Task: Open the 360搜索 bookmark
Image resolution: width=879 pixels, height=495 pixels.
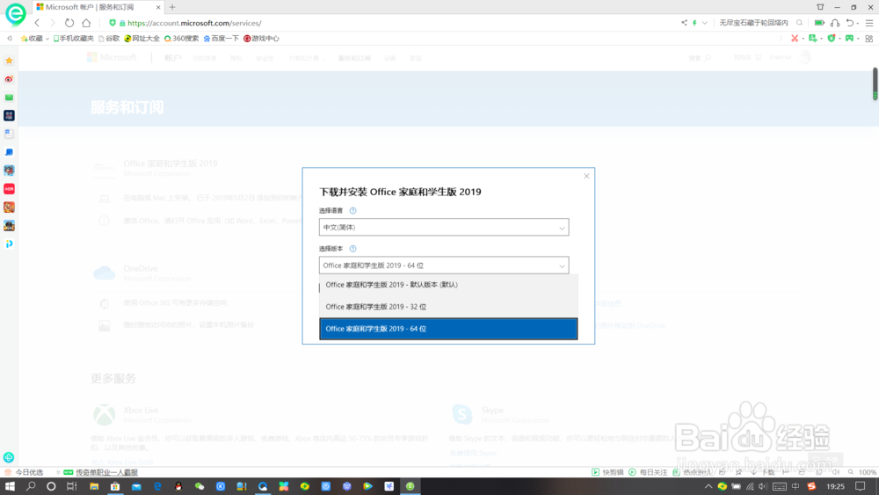Action: [181, 39]
